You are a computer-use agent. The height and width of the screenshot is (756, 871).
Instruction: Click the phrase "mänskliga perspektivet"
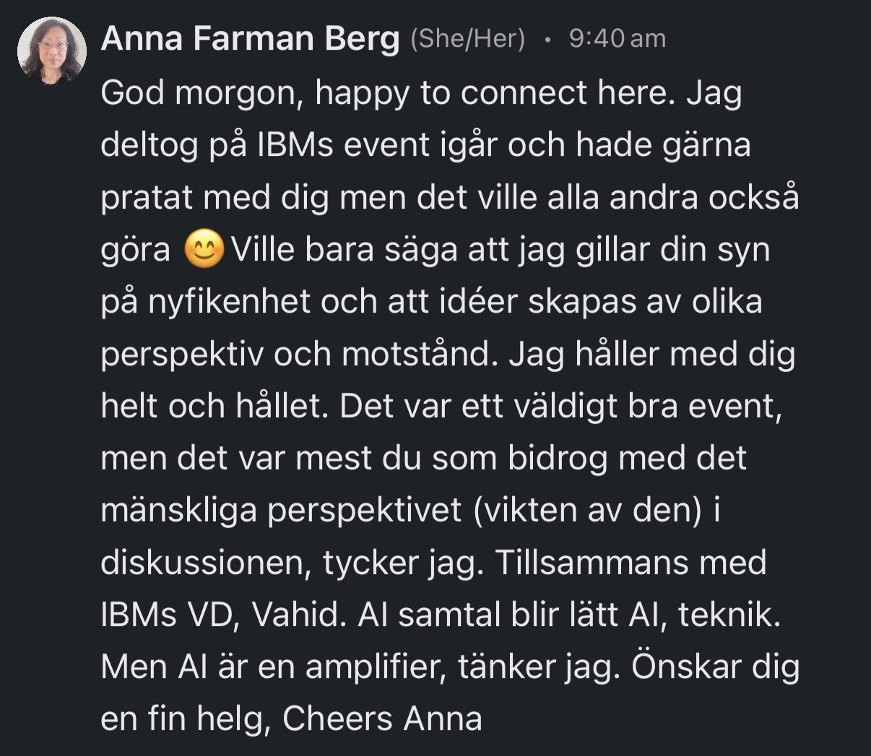(x=281, y=510)
